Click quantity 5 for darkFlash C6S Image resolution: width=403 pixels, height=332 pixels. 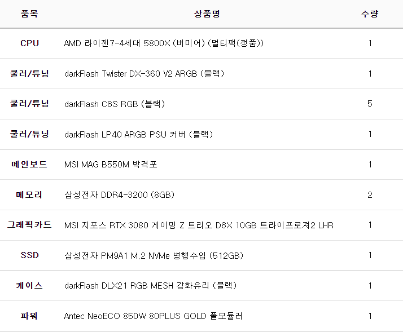[x=370, y=104]
